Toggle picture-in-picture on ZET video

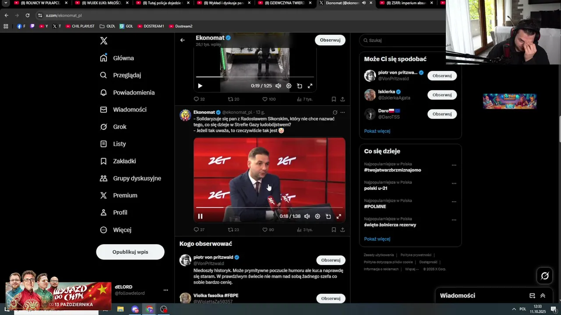[328, 216]
